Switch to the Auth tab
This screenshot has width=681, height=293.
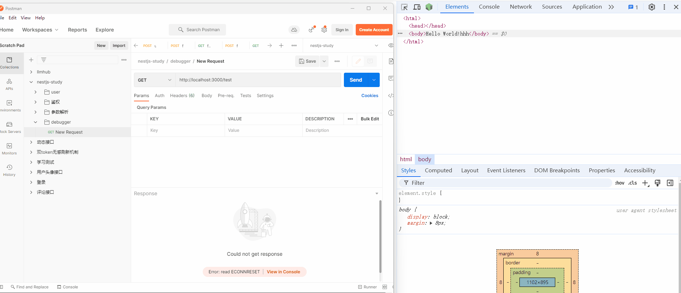click(x=160, y=96)
